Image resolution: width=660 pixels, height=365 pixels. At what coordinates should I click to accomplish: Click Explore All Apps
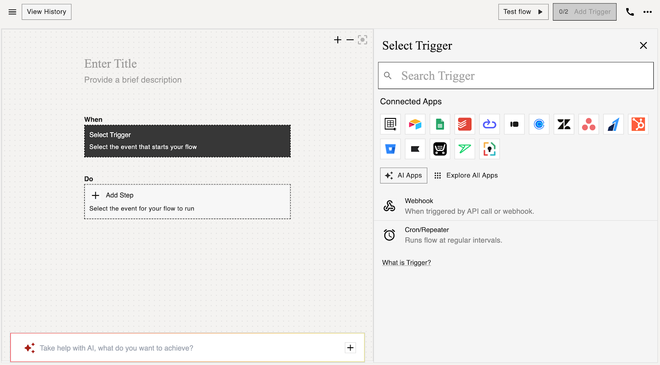466,175
